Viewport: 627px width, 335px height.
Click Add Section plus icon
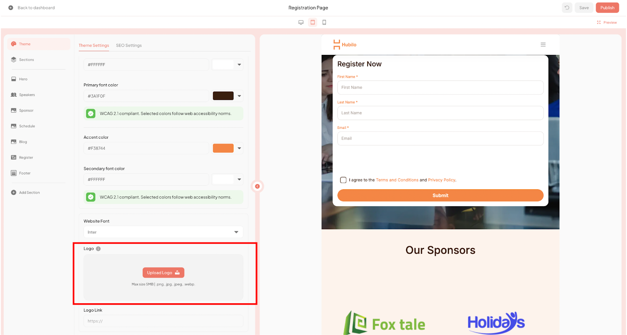pos(14,193)
